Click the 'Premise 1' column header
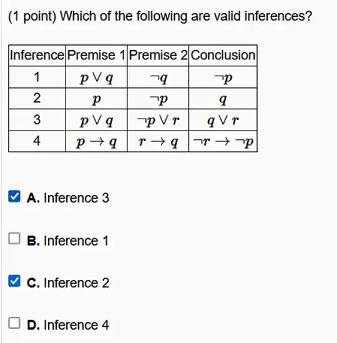The image size is (337, 343). point(96,56)
